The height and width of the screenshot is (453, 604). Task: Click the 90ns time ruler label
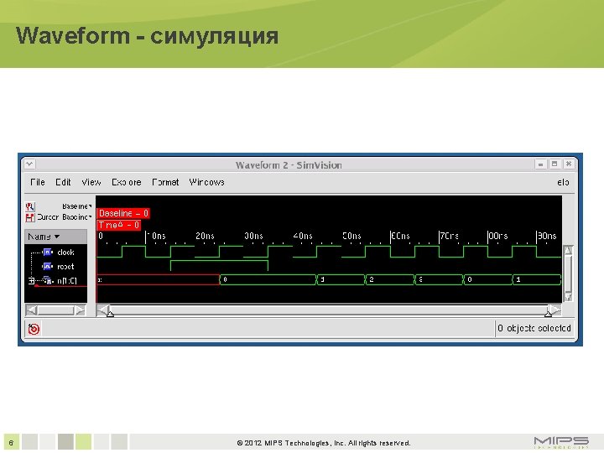[x=547, y=236]
